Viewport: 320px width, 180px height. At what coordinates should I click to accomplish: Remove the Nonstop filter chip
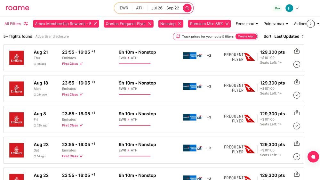180,24
